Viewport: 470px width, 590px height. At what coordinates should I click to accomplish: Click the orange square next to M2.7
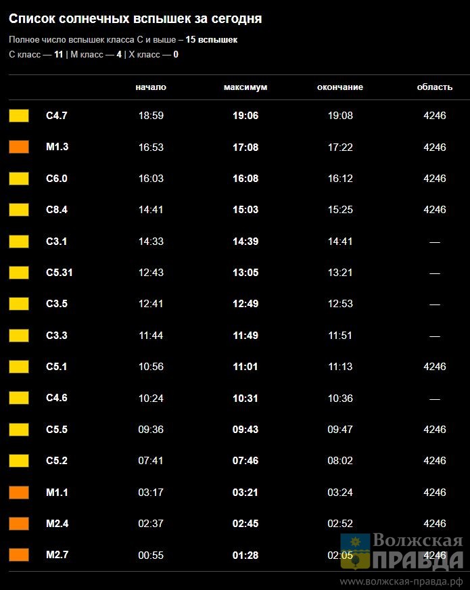click(19, 555)
